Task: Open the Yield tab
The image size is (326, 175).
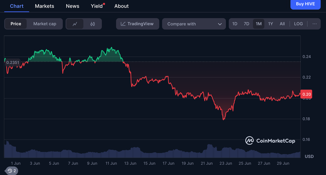Action: click(x=97, y=6)
